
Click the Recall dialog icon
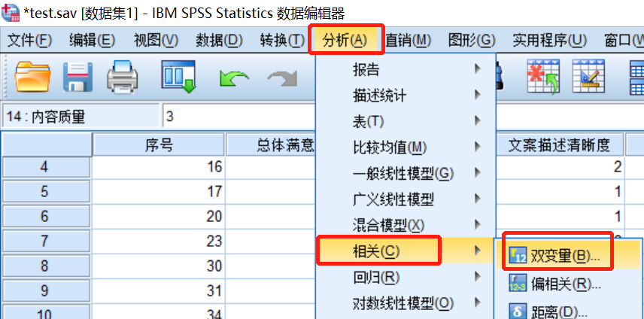click(178, 76)
